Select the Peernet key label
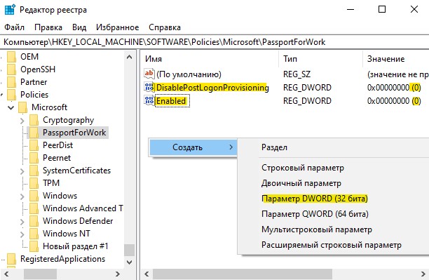This screenshot has width=429, height=280. tap(57, 158)
